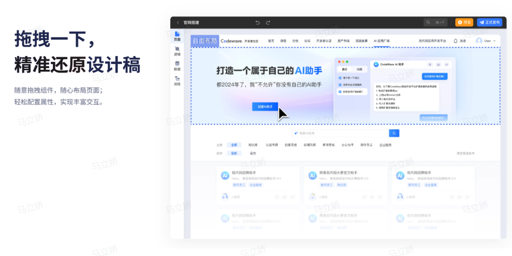Open 低代码应用开发平台 link

pyautogui.click(x=432, y=41)
